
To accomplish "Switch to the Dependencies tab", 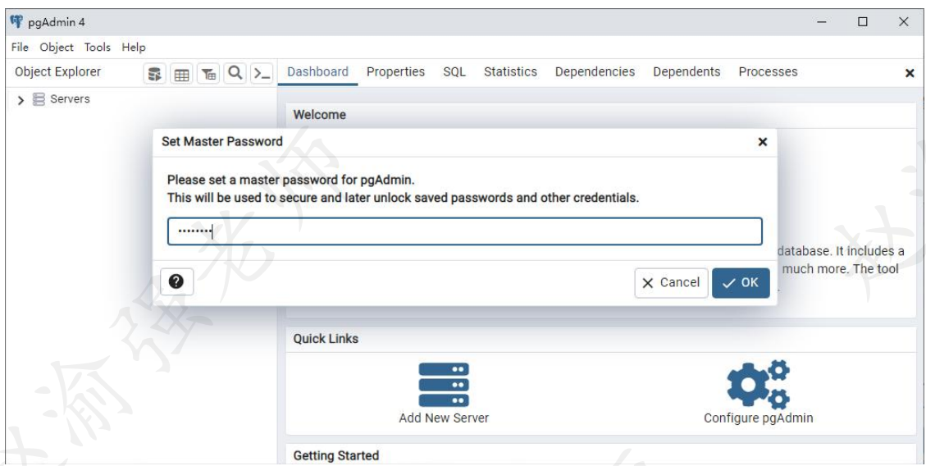I will (x=595, y=72).
